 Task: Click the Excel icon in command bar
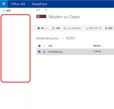tap(39, 28)
